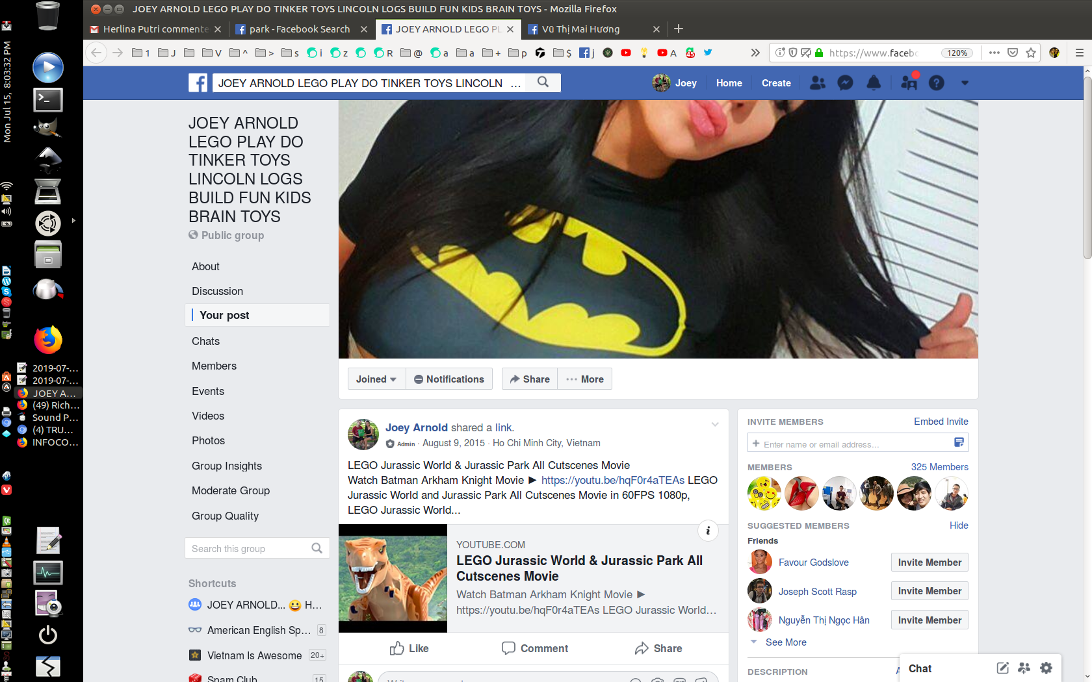Open the 325 Members link
This screenshot has width=1092, height=682.
tap(939, 467)
